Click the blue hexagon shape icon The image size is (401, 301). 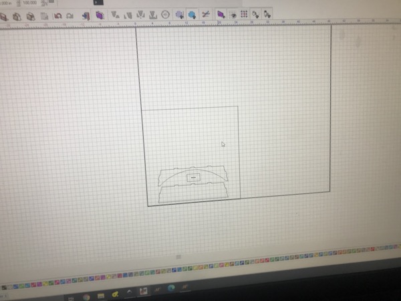pos(192,15)
